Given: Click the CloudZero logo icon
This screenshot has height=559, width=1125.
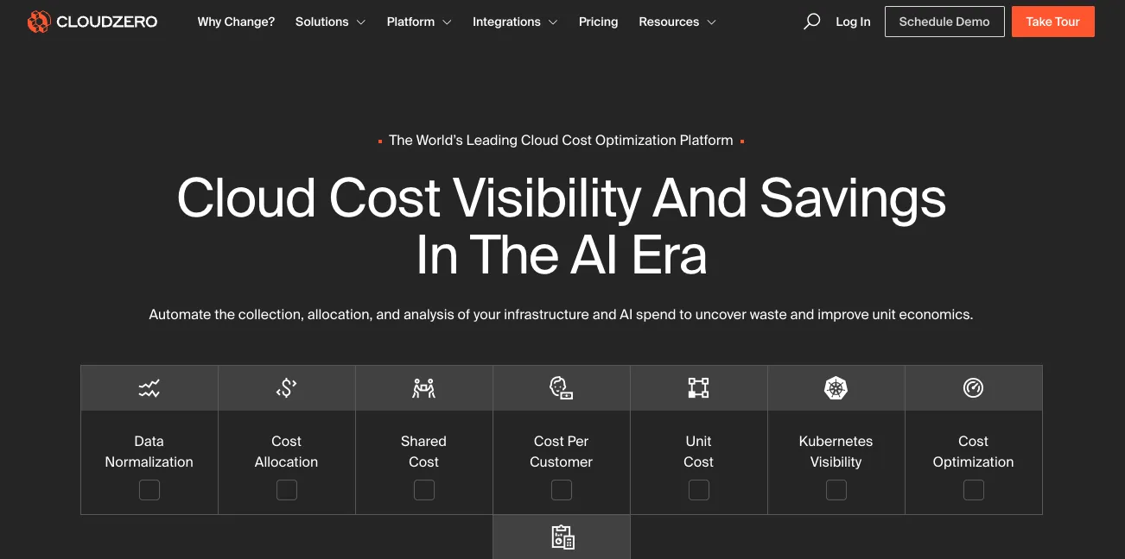Looking at the screenshot, I should point(39,22).
